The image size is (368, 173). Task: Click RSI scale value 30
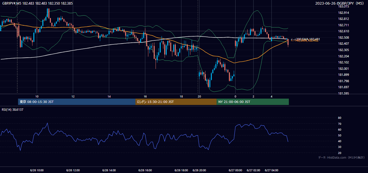(340, 147)
